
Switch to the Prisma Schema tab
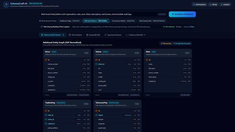tap(75, 35)
